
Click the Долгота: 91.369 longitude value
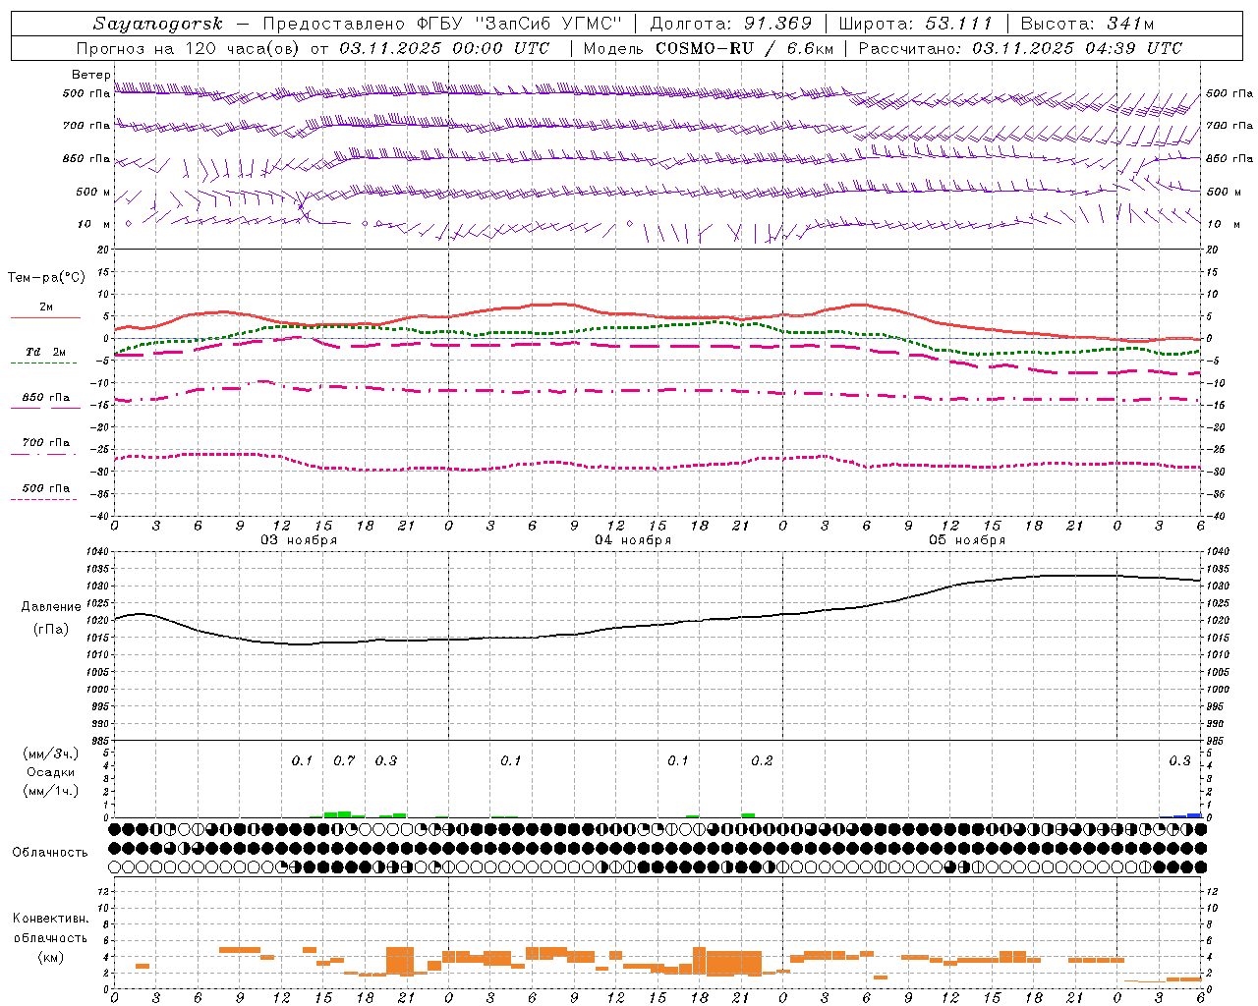(x=731, y=24)
